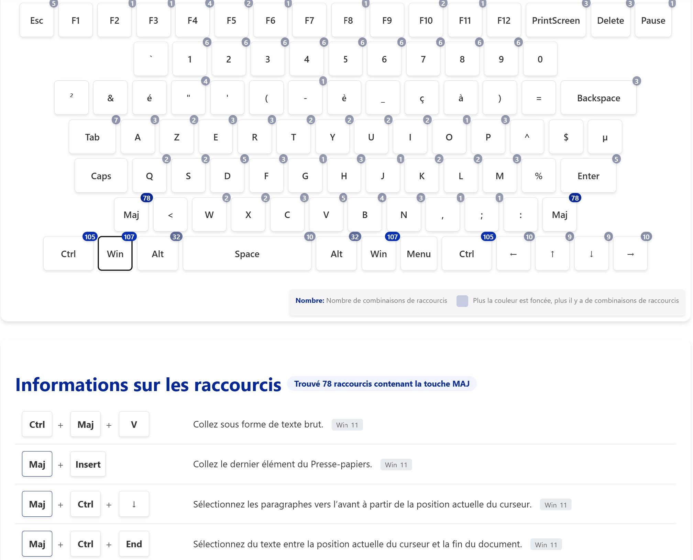
Task: Select the number 0 key
Action: [540, 59]
